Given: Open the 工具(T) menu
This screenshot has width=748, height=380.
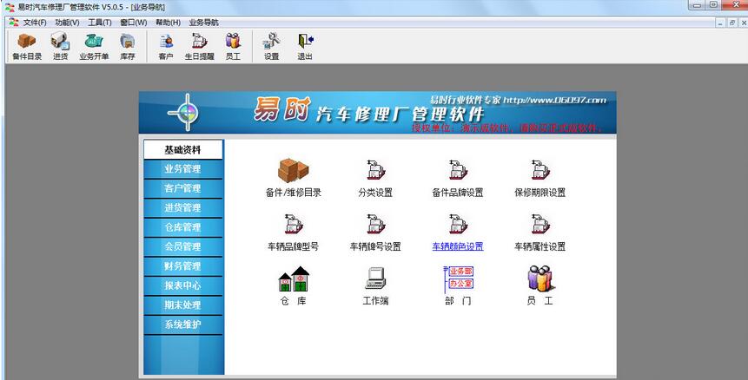Looking at the screenshot, I should tap(100, 23).
